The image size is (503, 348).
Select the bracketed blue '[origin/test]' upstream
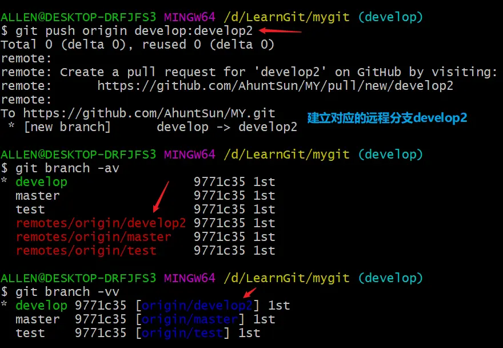pyautogui.click(x=182, y=333)
